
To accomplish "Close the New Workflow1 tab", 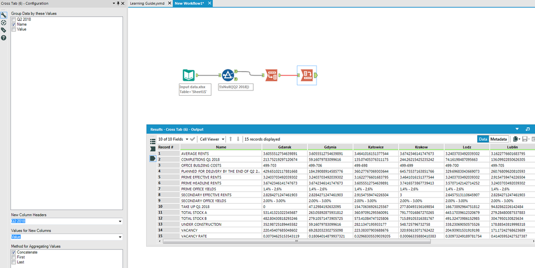I will pyautogui.click(x=209, y=3).
